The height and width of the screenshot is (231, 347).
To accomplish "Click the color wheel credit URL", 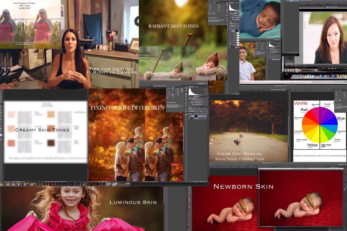I will [x=319, y=156].
